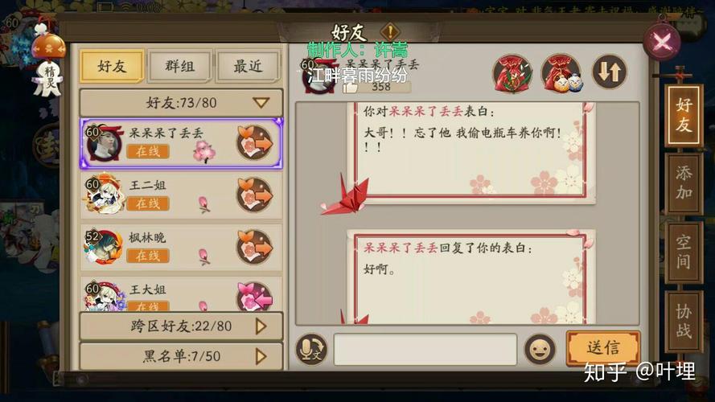Click the gift icon next to 枫林晚
Image resolution: width=715 pixels, height=402 pixels.
pyautogui.click(x=255, y=248)
